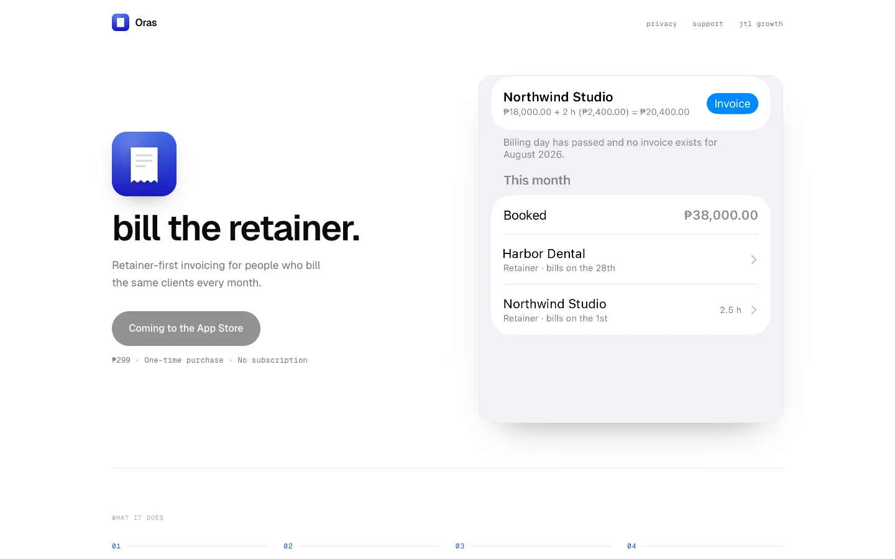Image resolution: width=895 pixels, height=559 pixels.
Task: Click the feature number 02
Action: point(288,546)
